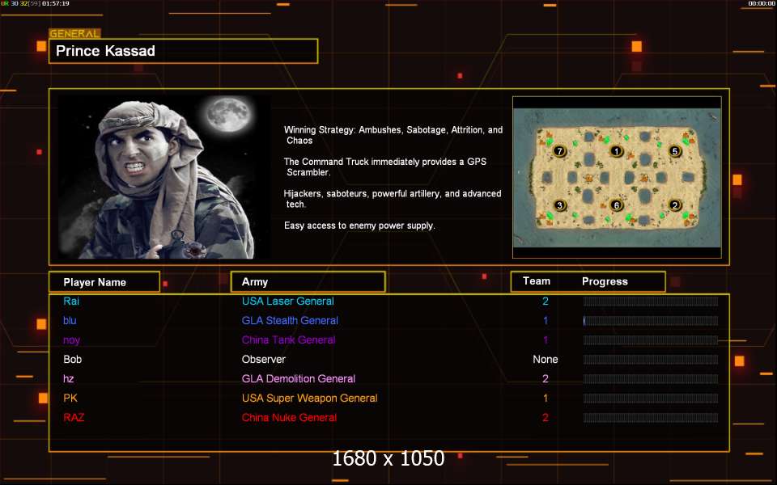The width and height of the screenshot is (777, 485).
Task: Select player name PK
Action: (x=70, y=398)
